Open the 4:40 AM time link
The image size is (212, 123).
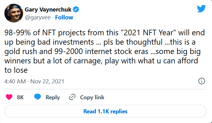point(15,81)
